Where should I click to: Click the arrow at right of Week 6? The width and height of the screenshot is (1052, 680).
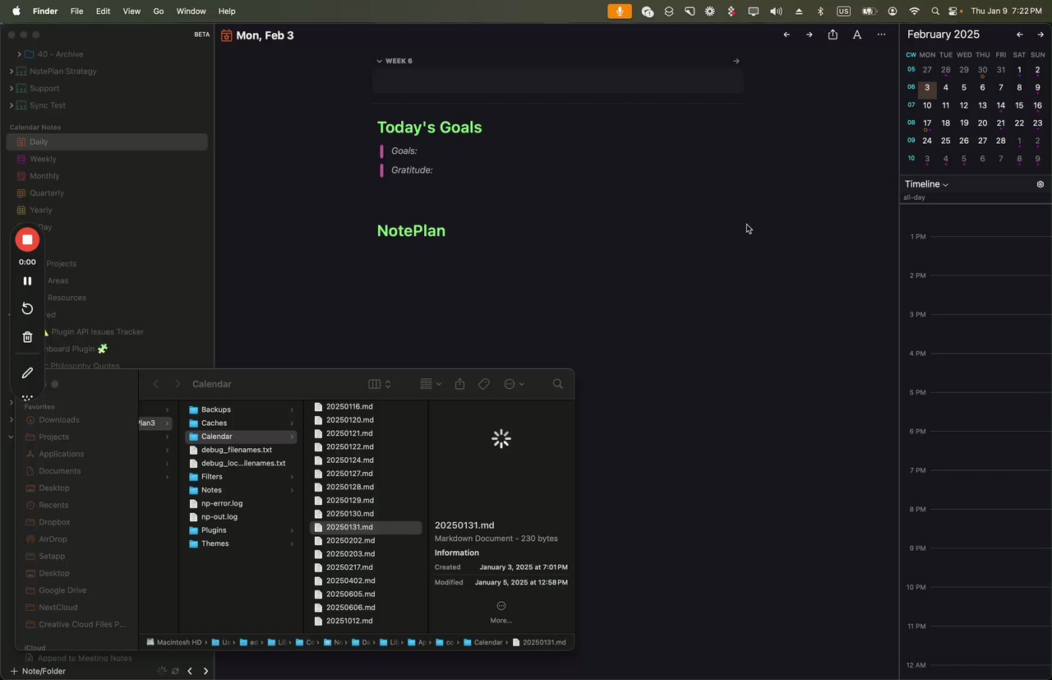coord(736,61)
